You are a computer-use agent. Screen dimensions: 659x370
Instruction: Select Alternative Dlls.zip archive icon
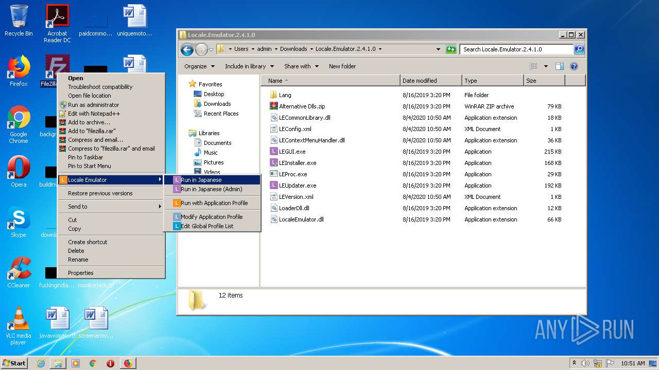[x=274, y=106]
